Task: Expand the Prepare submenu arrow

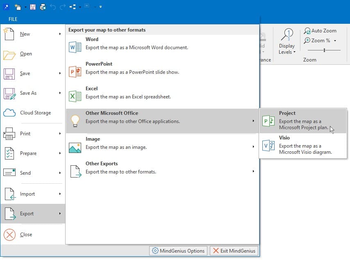Action: click(x=60, y=153)
